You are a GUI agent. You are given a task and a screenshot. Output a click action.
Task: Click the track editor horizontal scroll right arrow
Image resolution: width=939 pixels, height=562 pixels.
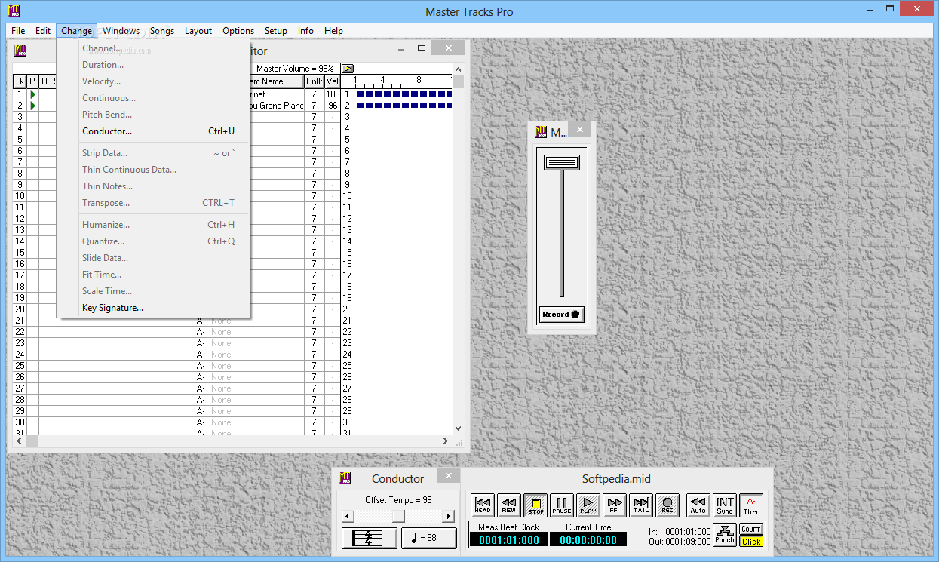[x=446, y=441]
